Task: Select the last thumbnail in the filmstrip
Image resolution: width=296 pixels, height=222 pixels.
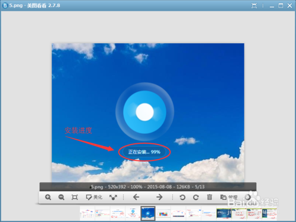Action: [269, 214]
